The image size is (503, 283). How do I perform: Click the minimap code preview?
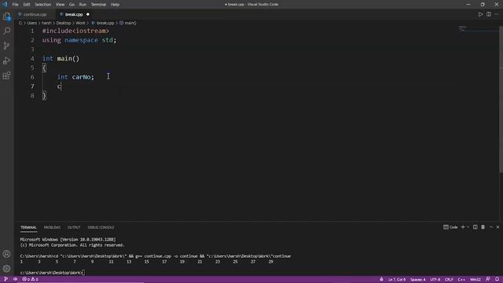tap(462, 29)
